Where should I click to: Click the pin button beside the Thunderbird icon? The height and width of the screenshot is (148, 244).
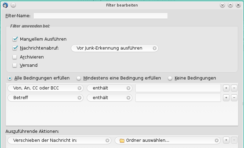[13, 5]
